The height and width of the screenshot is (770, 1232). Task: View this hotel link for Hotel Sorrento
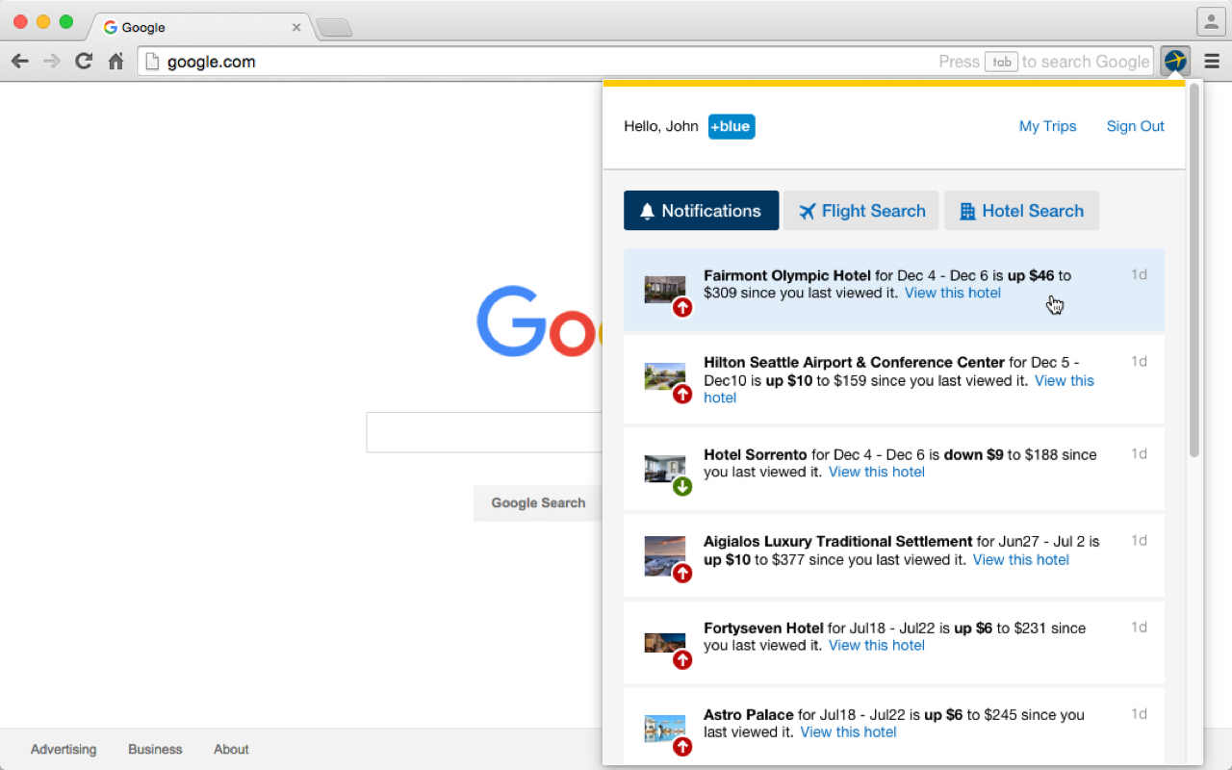tap(877, 472)
